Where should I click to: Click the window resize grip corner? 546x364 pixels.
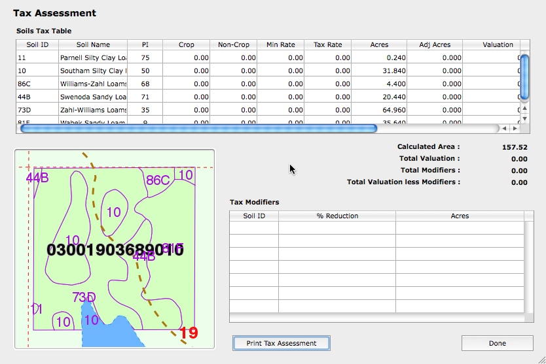point(541,360)
